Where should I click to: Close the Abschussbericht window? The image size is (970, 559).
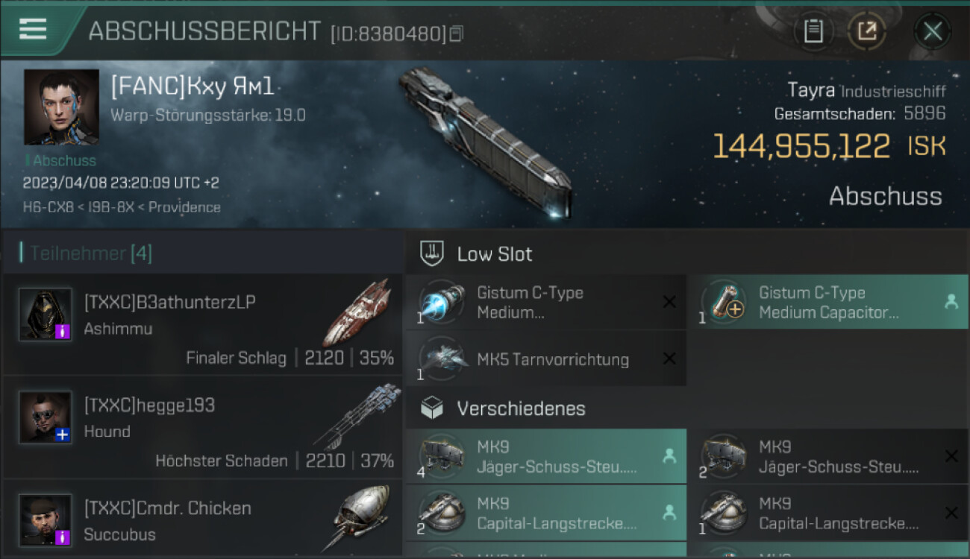pyautogui.click(x=932, y=31)
